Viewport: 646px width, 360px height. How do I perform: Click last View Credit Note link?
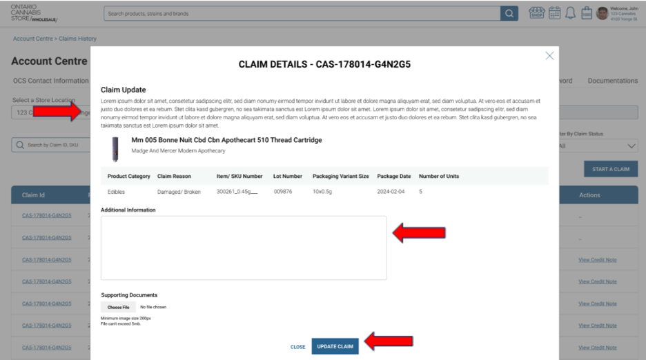598,348
